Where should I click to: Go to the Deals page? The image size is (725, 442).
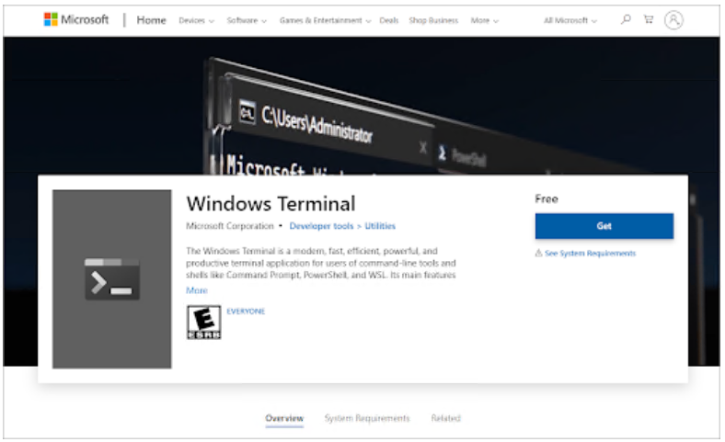[x=388, y=20]
